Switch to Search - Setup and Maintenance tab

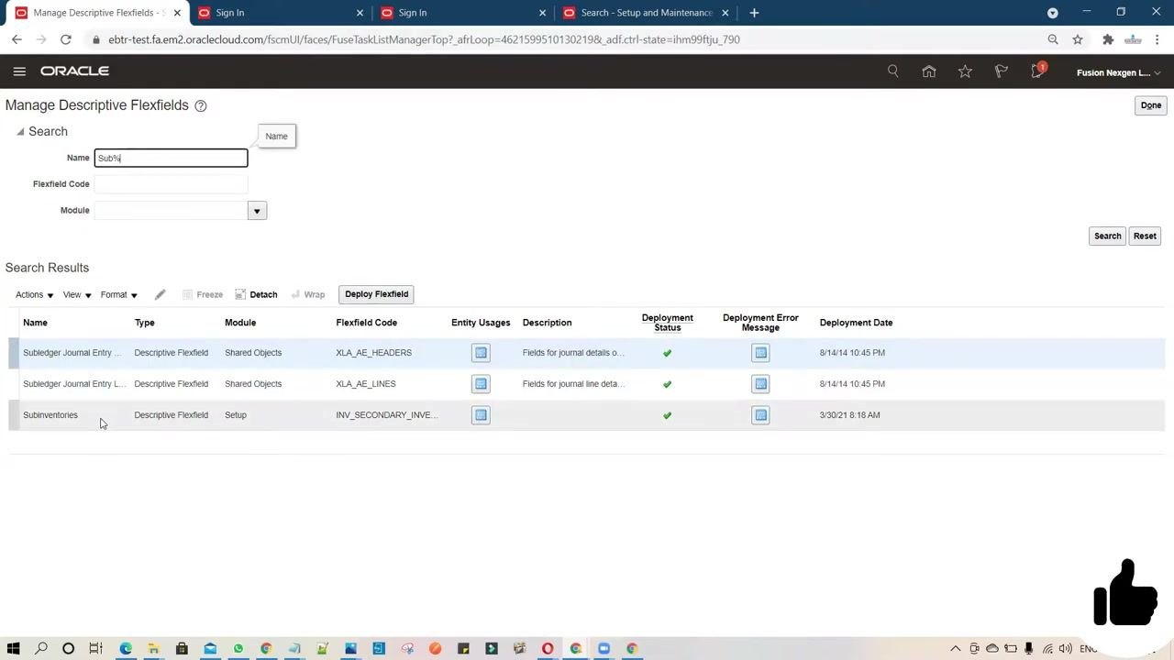[x=646, y=13]
